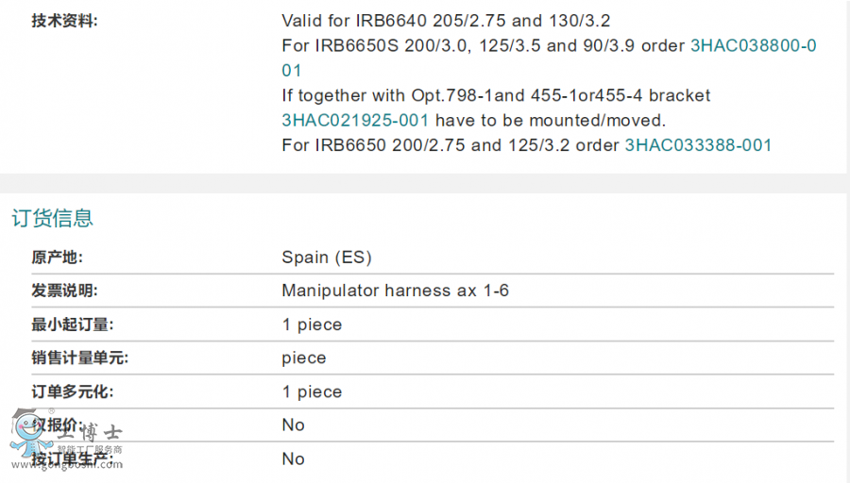Select the No value beside 按订单生产
Screen dimensions: 850x483
[293, 459]
